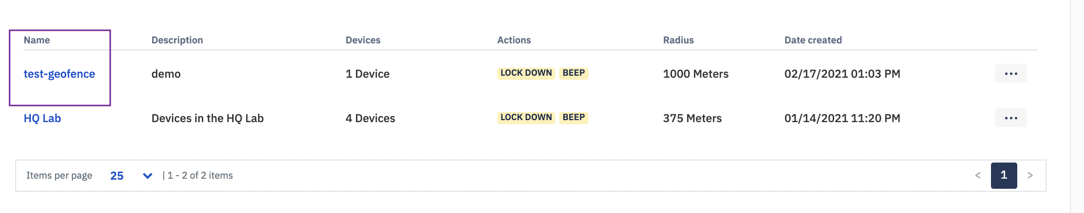Sort by the Radius column header

[x=679, y=40]
